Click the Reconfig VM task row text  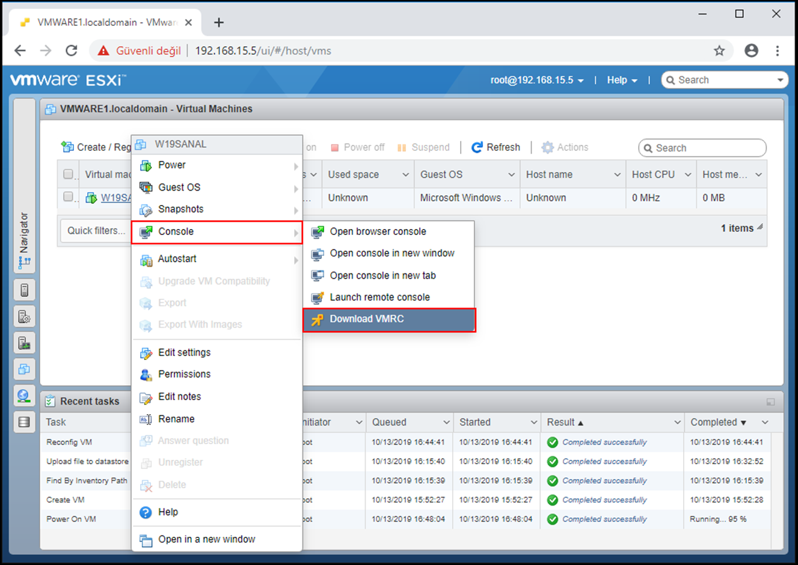coord(69,442)
